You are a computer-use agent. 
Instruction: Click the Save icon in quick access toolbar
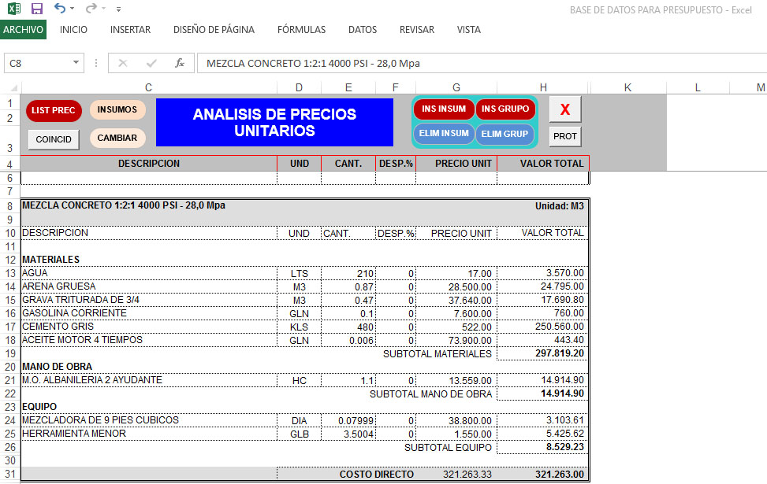[36, 9]
